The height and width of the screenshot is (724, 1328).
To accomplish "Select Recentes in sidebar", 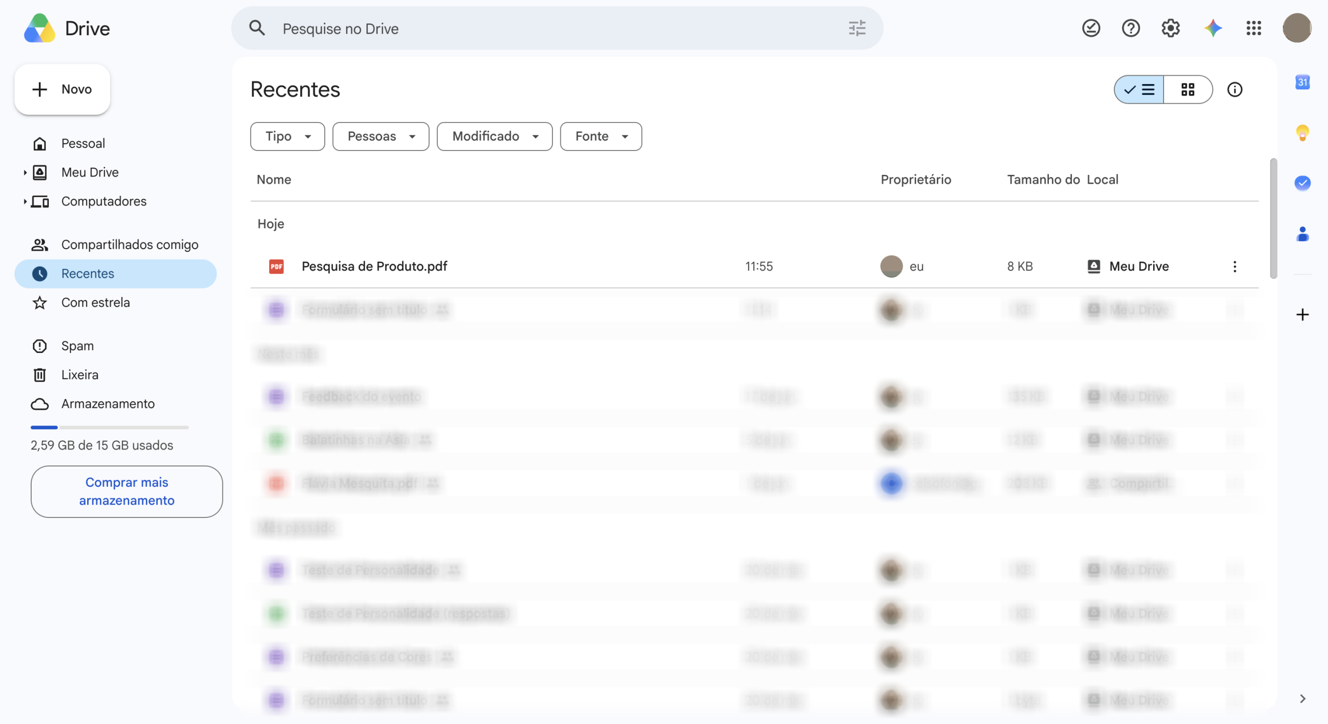I will coord(115,274).
